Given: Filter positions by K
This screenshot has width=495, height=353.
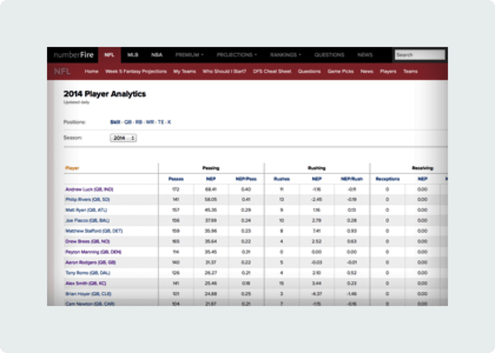Looking at the screenshot, I should point(169,123).
